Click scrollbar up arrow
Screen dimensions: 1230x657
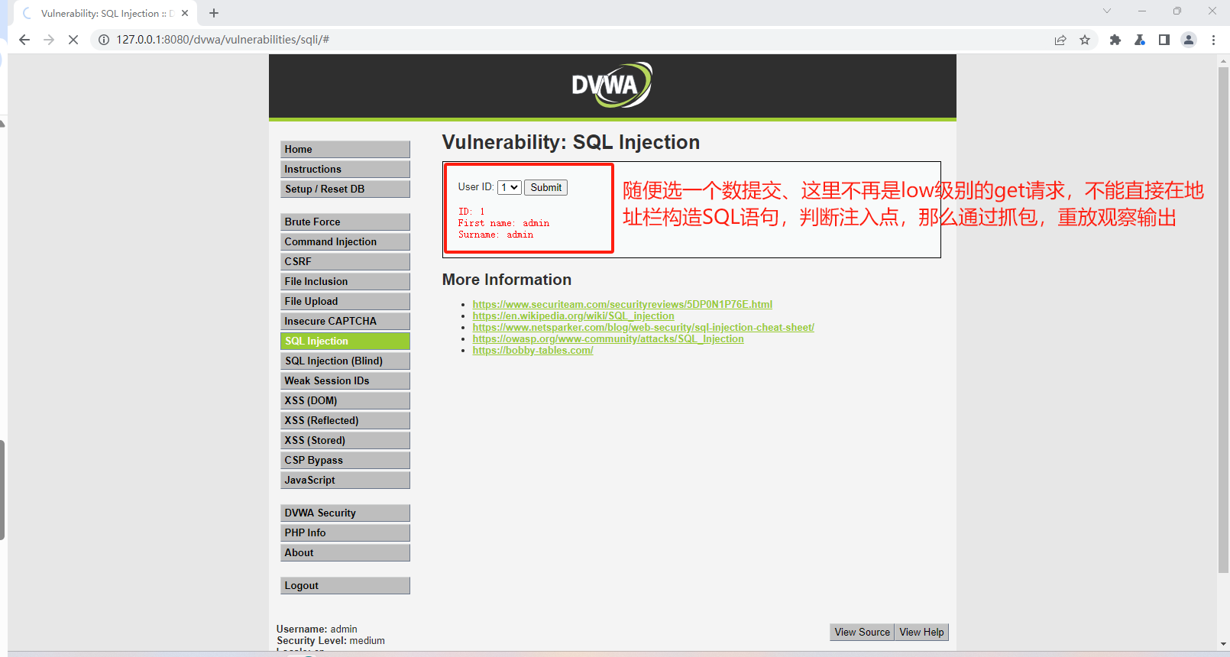pos(1223,60)
